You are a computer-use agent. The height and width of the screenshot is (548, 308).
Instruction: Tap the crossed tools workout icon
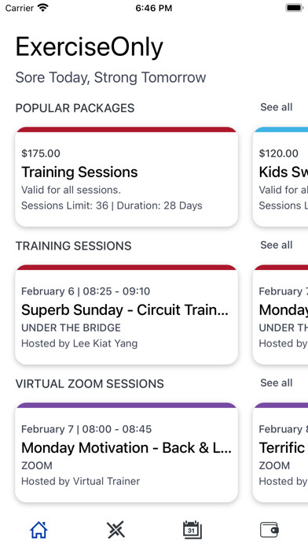coord(115,530)
